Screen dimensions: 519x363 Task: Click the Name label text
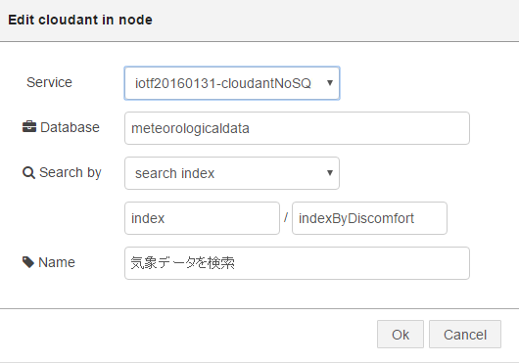(57, 262)
